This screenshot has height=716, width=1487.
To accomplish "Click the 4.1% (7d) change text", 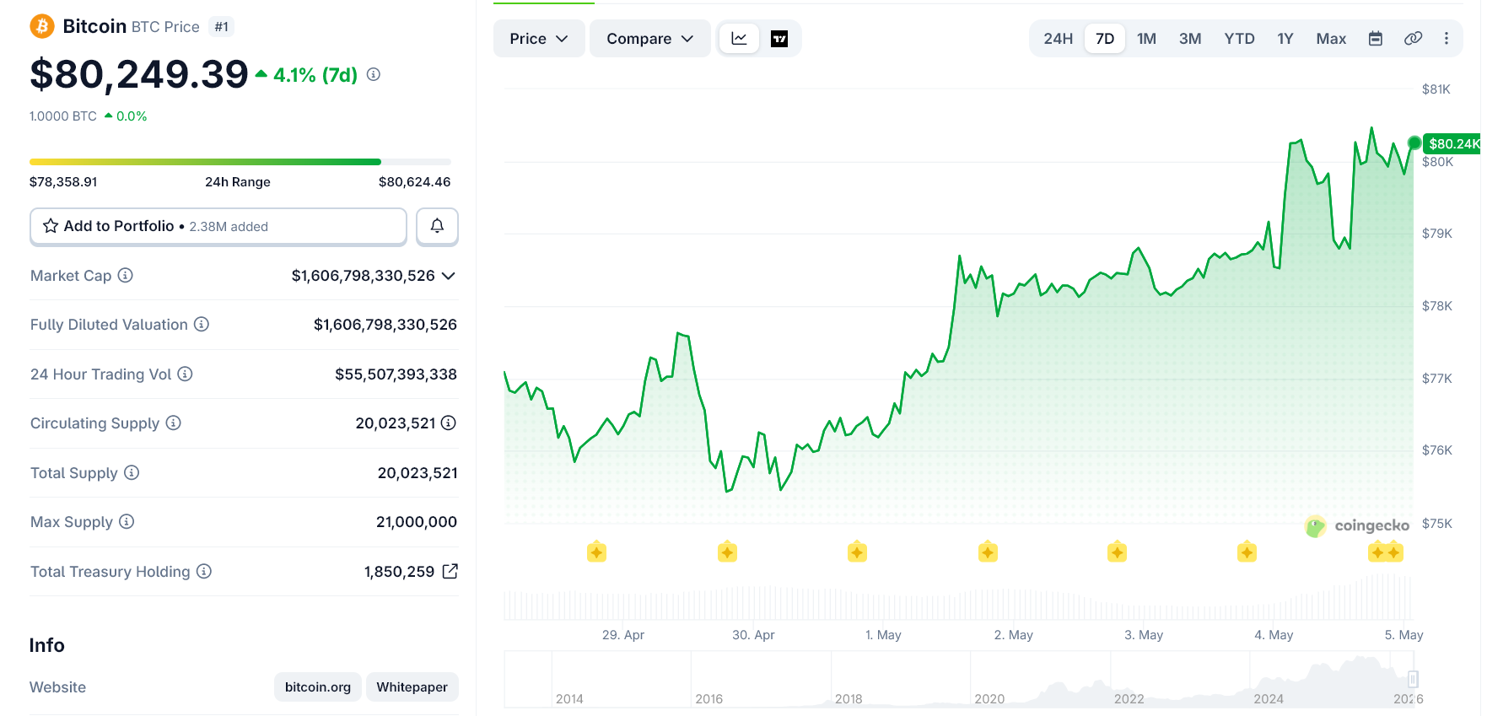I will coord(315,75).
